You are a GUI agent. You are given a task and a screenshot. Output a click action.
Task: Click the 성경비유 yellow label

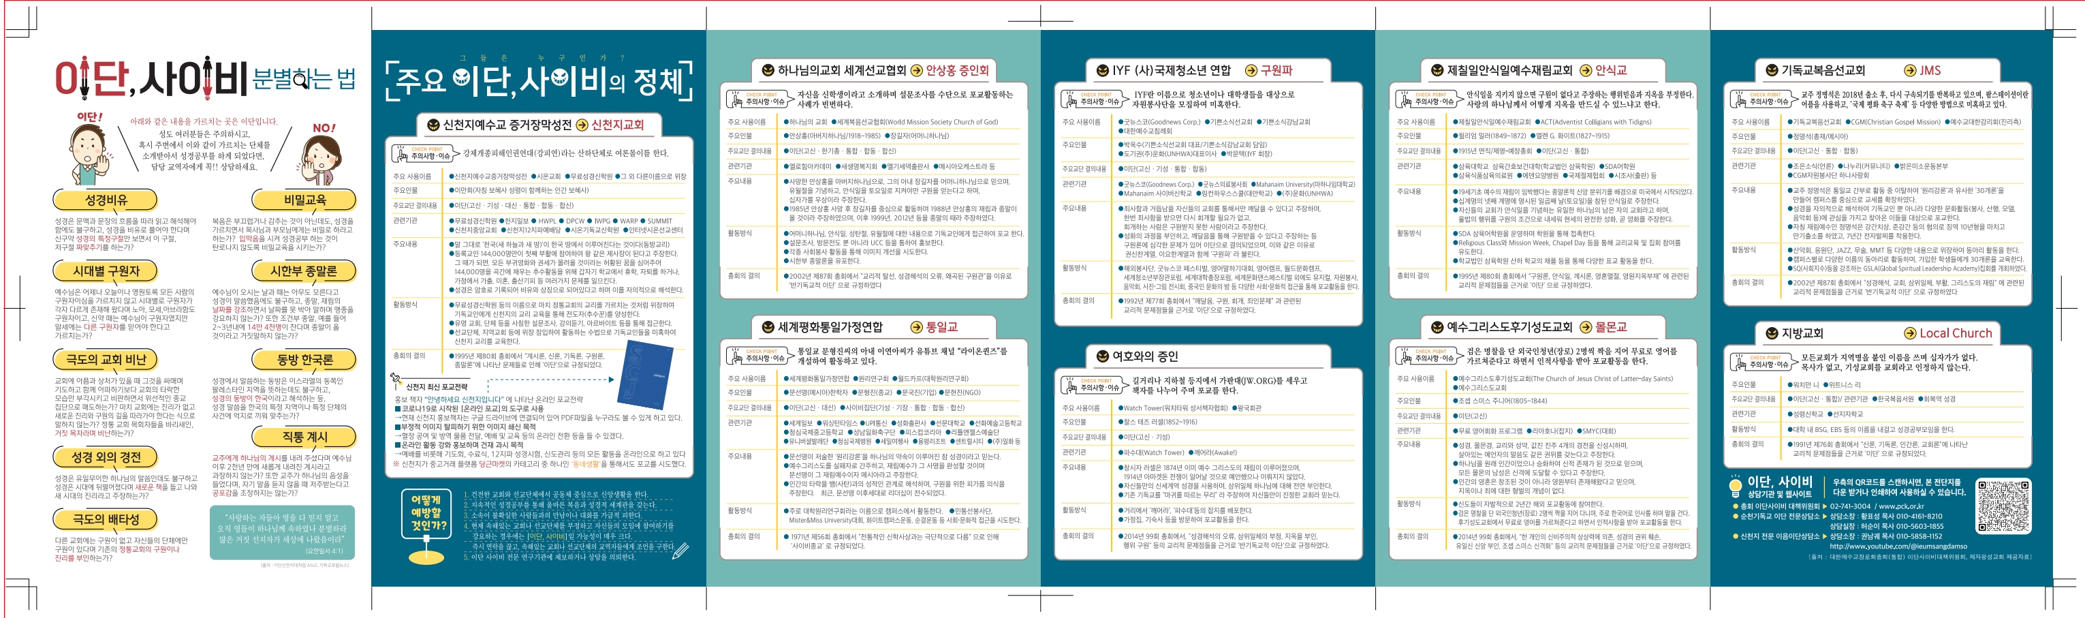(x=106, y=200)
